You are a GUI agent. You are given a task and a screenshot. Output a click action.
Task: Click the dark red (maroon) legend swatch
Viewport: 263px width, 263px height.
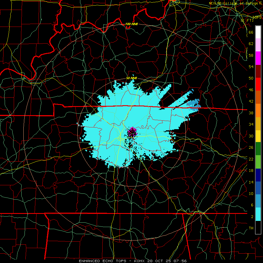click(x=258, y=71)
